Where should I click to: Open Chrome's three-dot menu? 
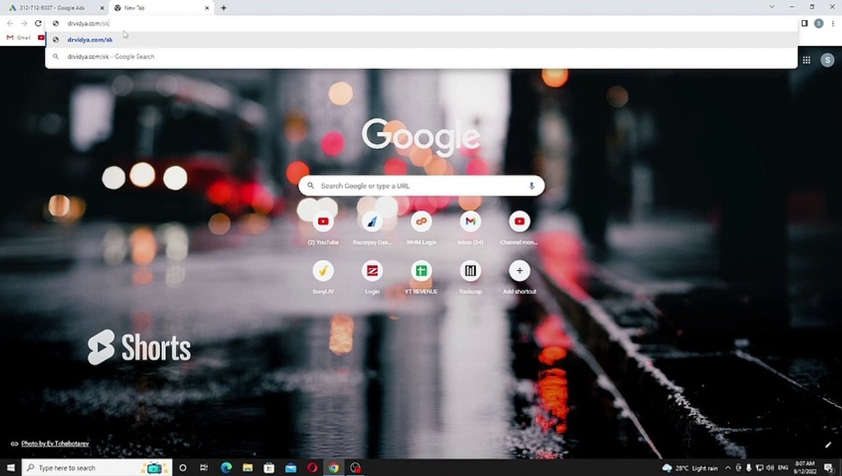tap(833, 23)
